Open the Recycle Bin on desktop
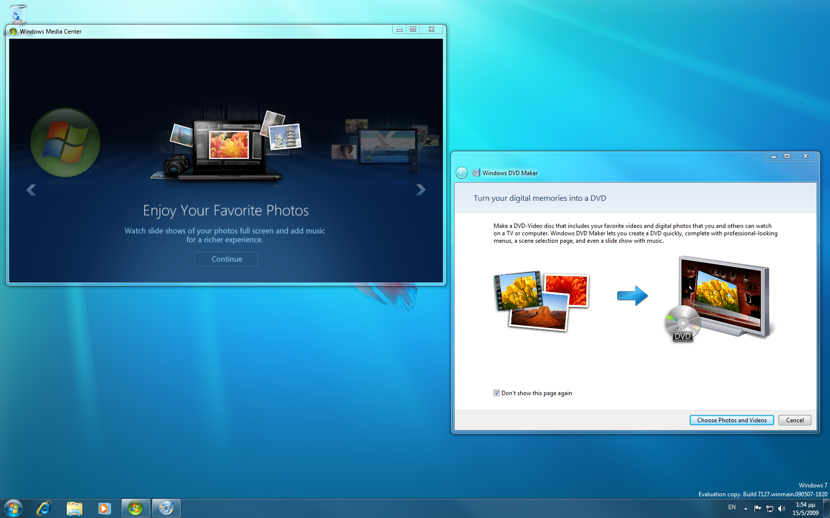Viewport: 830px width, 518px height. [x=18, y=13]
